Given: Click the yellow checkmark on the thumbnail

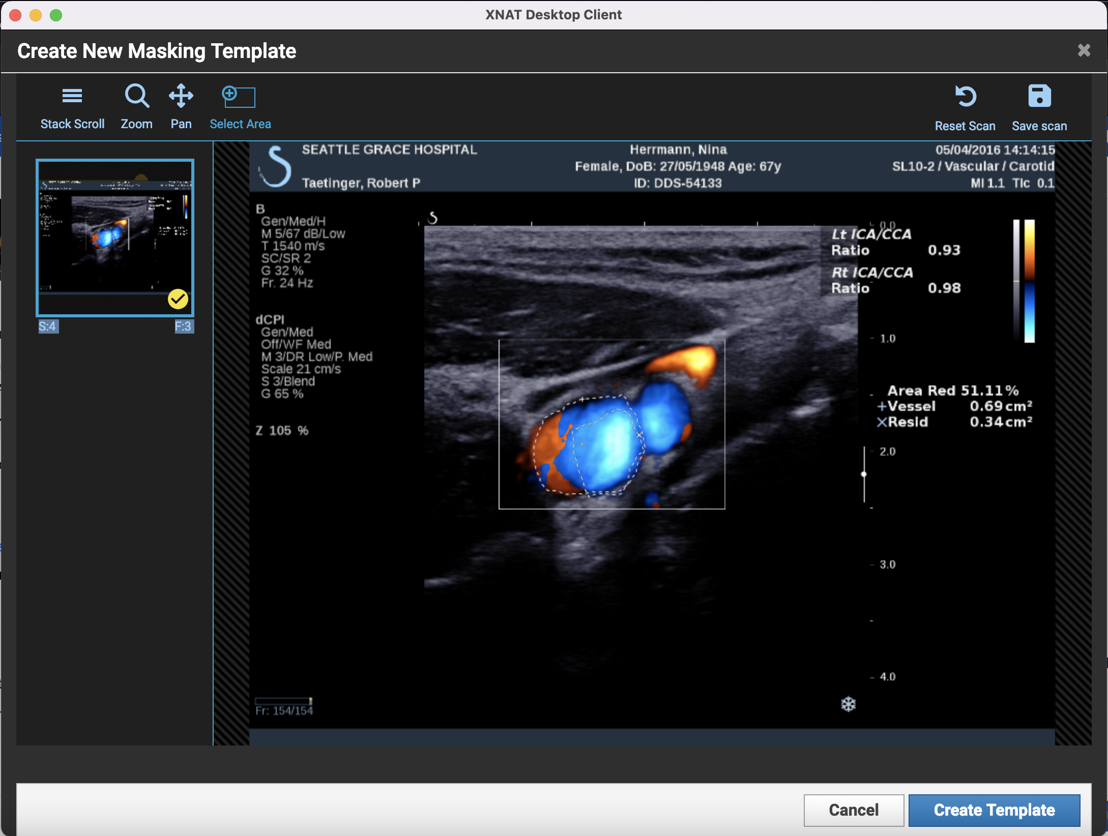Looking at the screenshot, I should pyautogui.click(x=178, y=299).
